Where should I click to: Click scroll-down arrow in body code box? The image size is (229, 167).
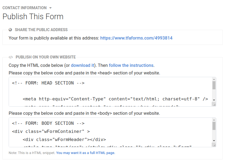click(x=214, y=140)
